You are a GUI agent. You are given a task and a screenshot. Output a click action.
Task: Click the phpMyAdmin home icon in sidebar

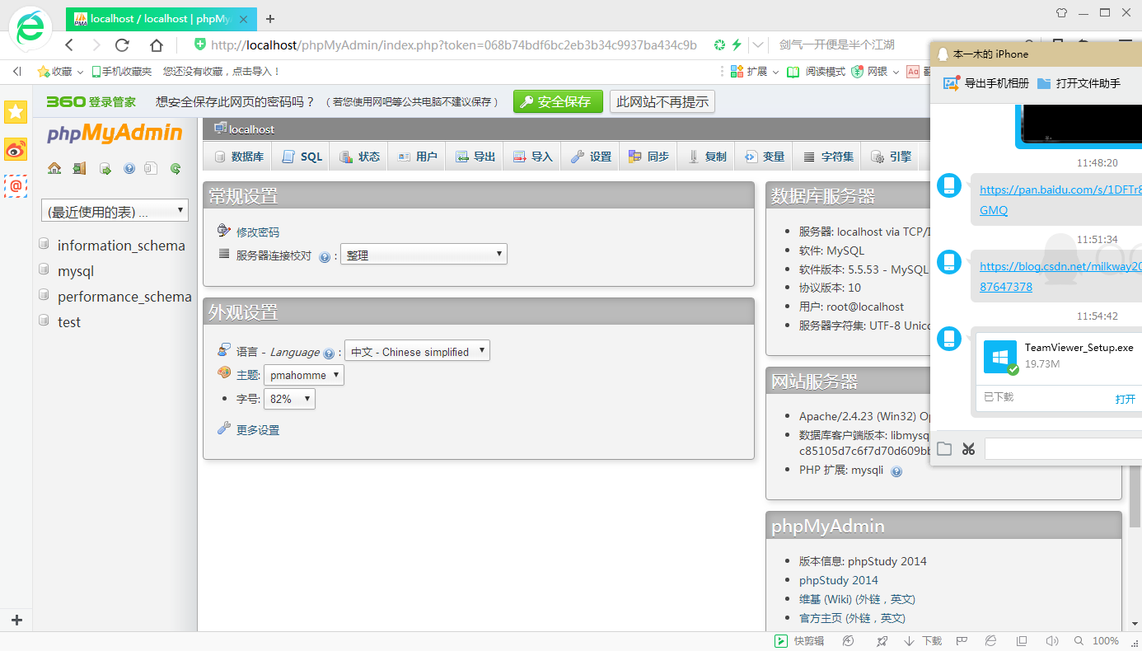click(x=54, y=168)
